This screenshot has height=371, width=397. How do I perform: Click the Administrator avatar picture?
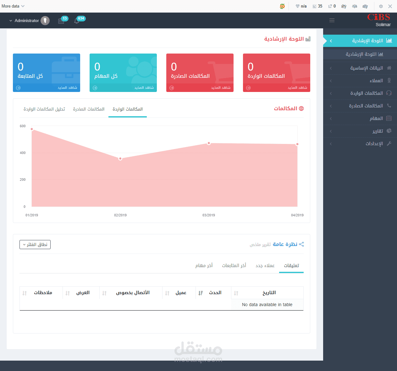(x=45, y=20)
